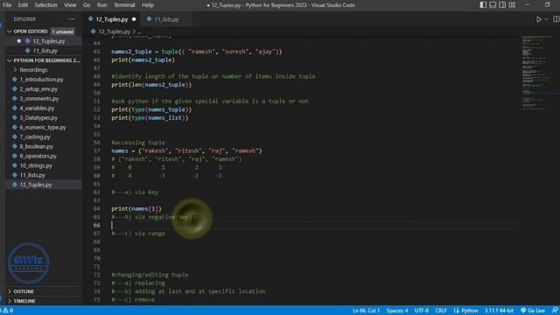Click 12_Tuples.py in the breadcrumb
This screenshot has height=315, width=560.
click(x=115, y=31)
